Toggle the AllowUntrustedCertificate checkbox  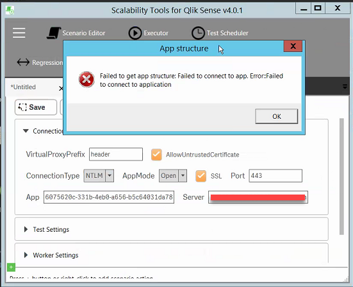pos(156,155)
